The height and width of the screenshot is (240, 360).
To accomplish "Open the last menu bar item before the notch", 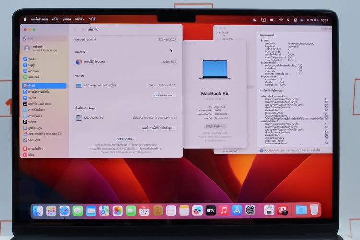I will coord(92,19).
